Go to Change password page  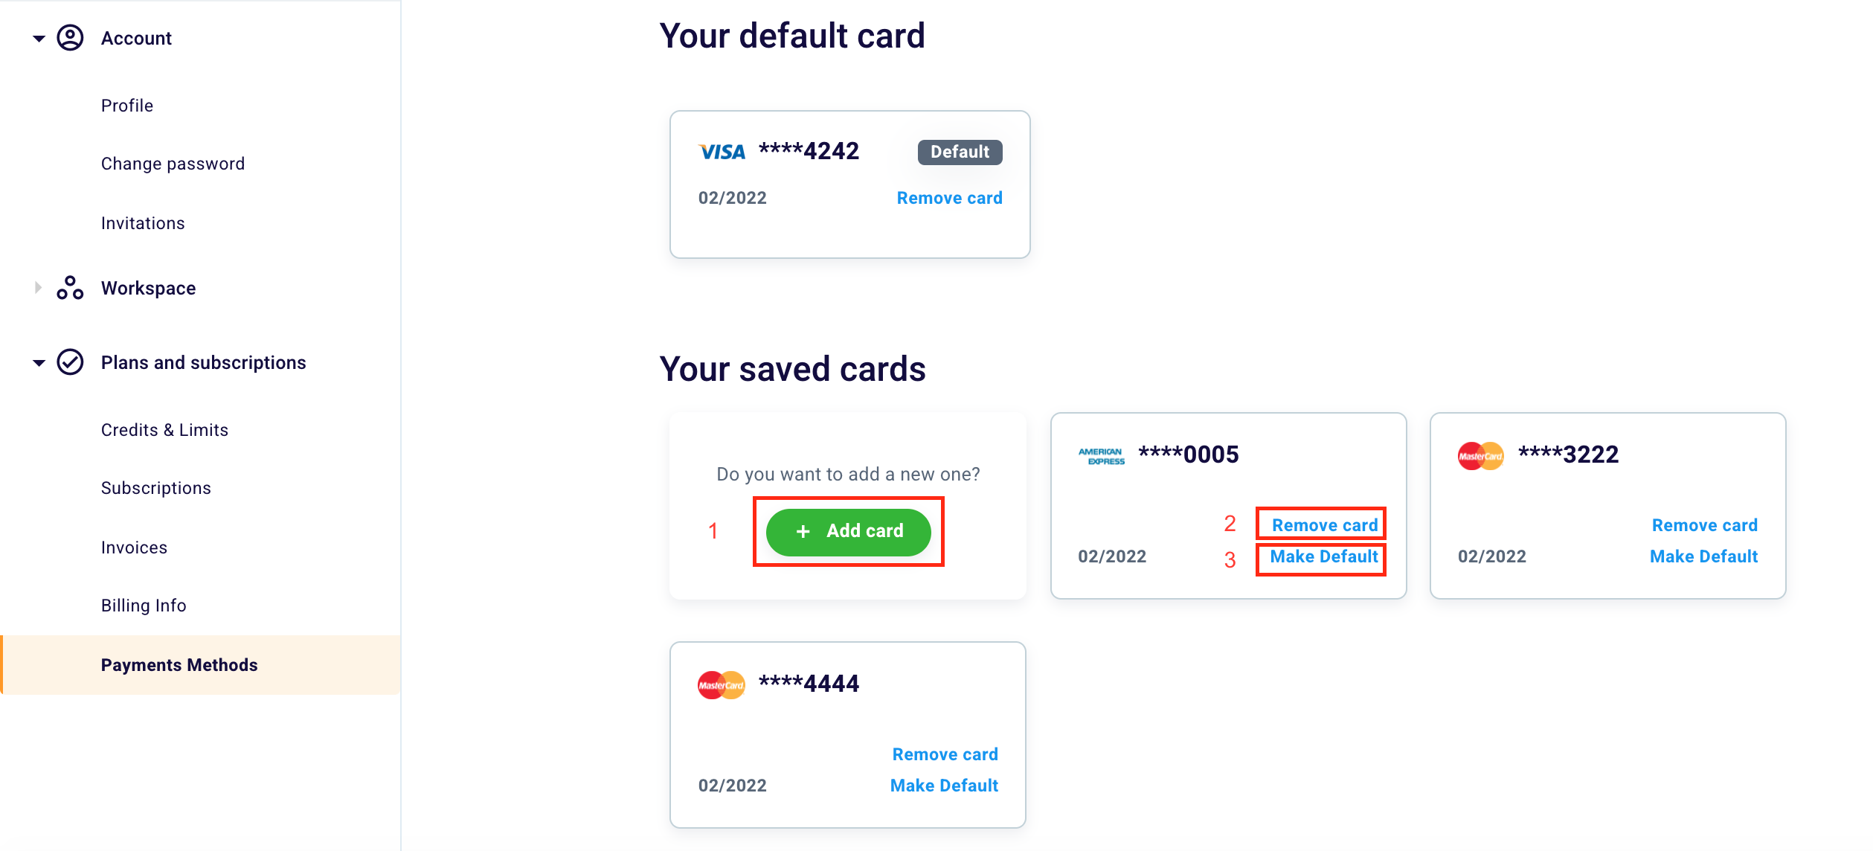click(x=173, y=164)
